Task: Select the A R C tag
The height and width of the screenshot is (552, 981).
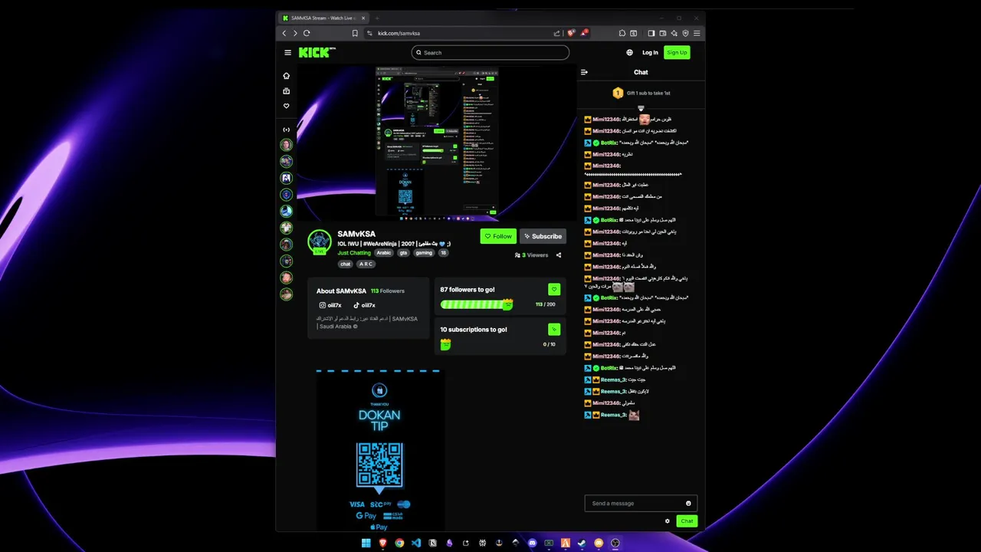Action: tap(366, 264)
